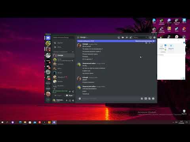
Task: Deafen audio with the headphones icon
Action: pos(70,101)
